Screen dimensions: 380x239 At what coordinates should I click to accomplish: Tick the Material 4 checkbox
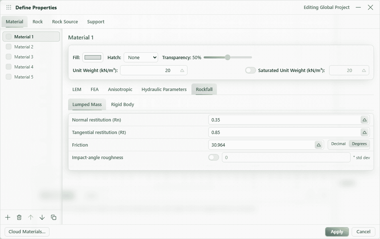pos(9,67)
